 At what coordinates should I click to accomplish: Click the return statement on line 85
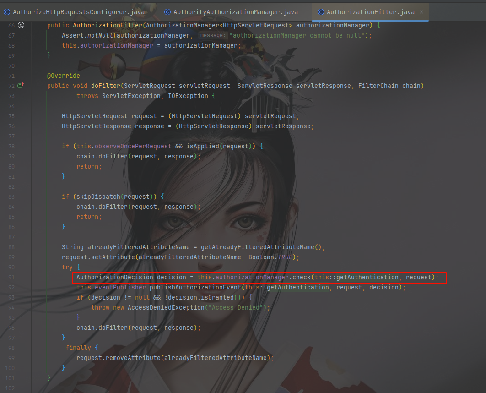tap(89, 217)
